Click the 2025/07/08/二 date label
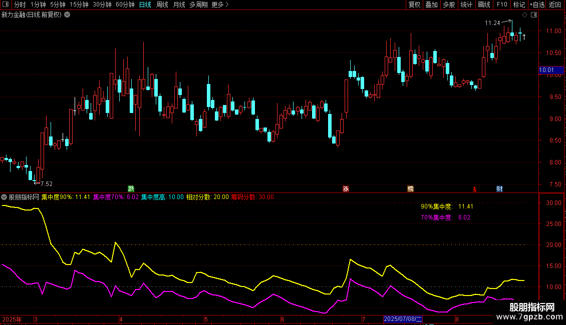Screen dimensions: 566x325 click(x=403, y=319)
